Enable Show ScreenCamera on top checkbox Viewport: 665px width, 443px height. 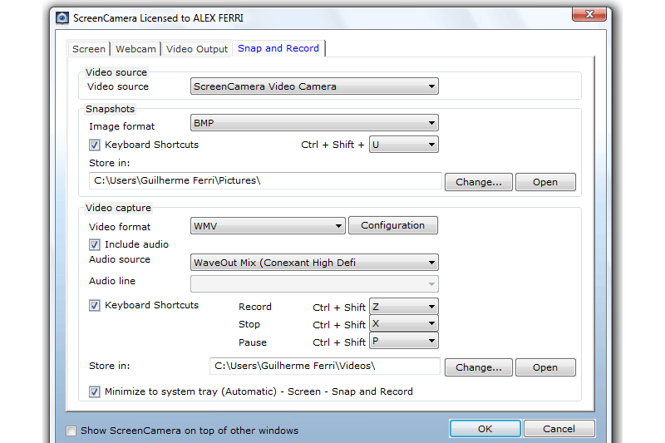pyautogui.click(x=71, y=431)
